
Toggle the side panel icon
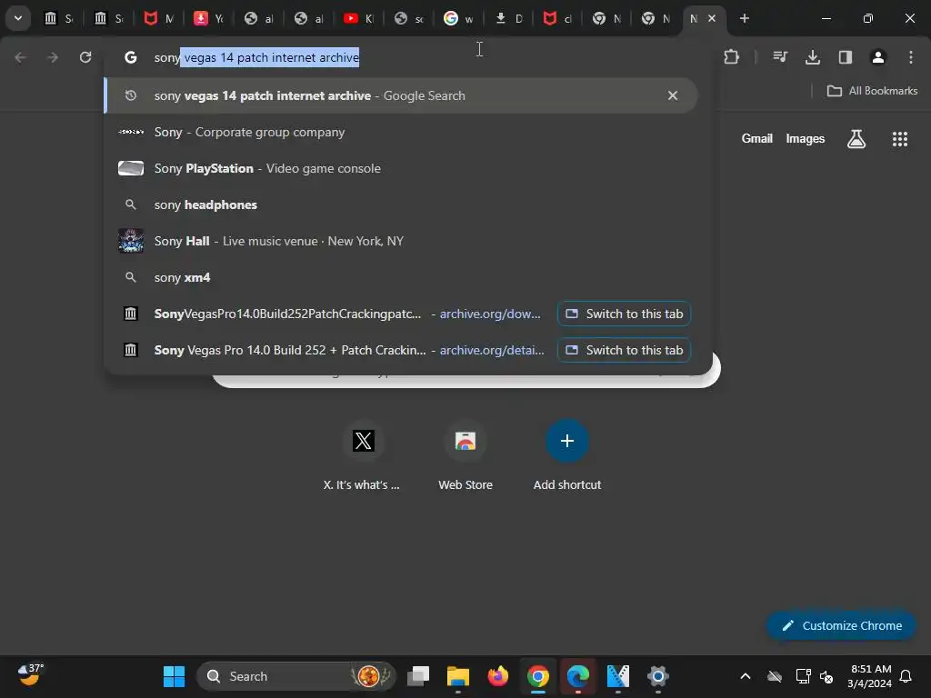(845, 57)
